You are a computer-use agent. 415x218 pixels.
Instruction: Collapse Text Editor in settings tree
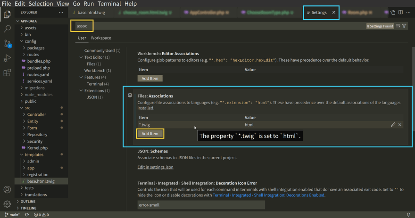tap(81, 57)
